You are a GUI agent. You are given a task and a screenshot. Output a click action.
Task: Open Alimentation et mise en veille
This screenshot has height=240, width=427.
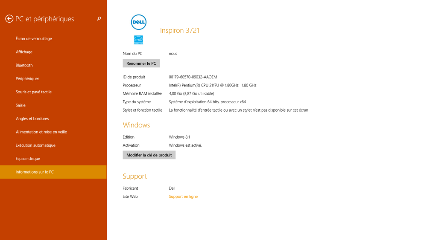[41, 132]
